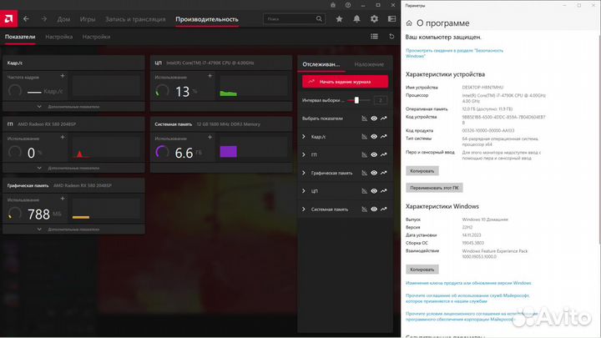This screenshot has height=338, width=601.
Task: Click the search magnifier icon in AMD
Action: tap(319, 18)
